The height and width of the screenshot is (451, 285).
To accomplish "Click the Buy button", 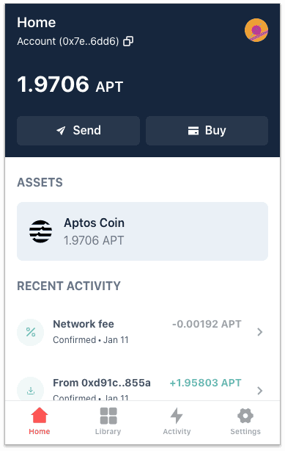I will click(207, 131).
